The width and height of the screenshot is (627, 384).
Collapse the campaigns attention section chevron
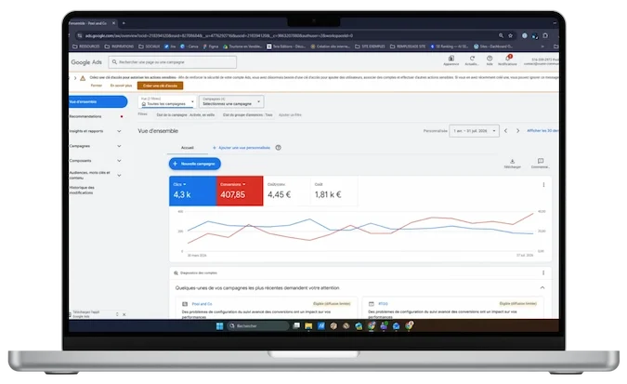click(542, 288)
